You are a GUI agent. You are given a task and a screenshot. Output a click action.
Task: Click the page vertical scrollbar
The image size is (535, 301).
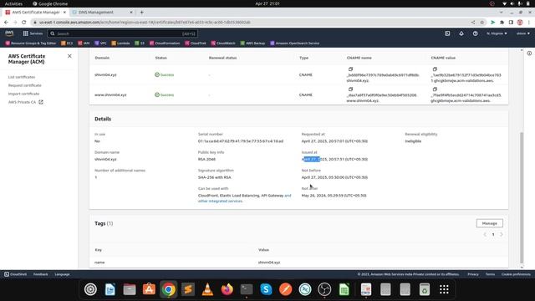[522, 196]
